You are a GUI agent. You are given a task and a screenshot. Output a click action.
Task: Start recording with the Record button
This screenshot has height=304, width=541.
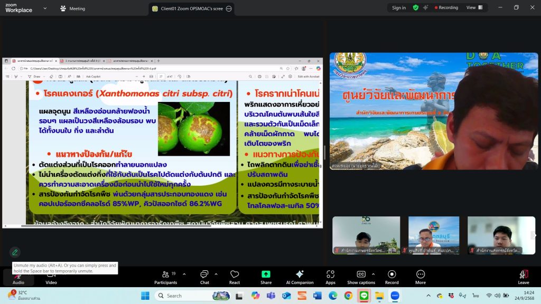[391, 277]
